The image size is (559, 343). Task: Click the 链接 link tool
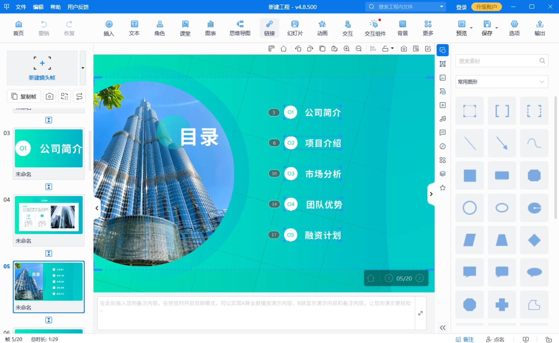[x=269, y=28]
